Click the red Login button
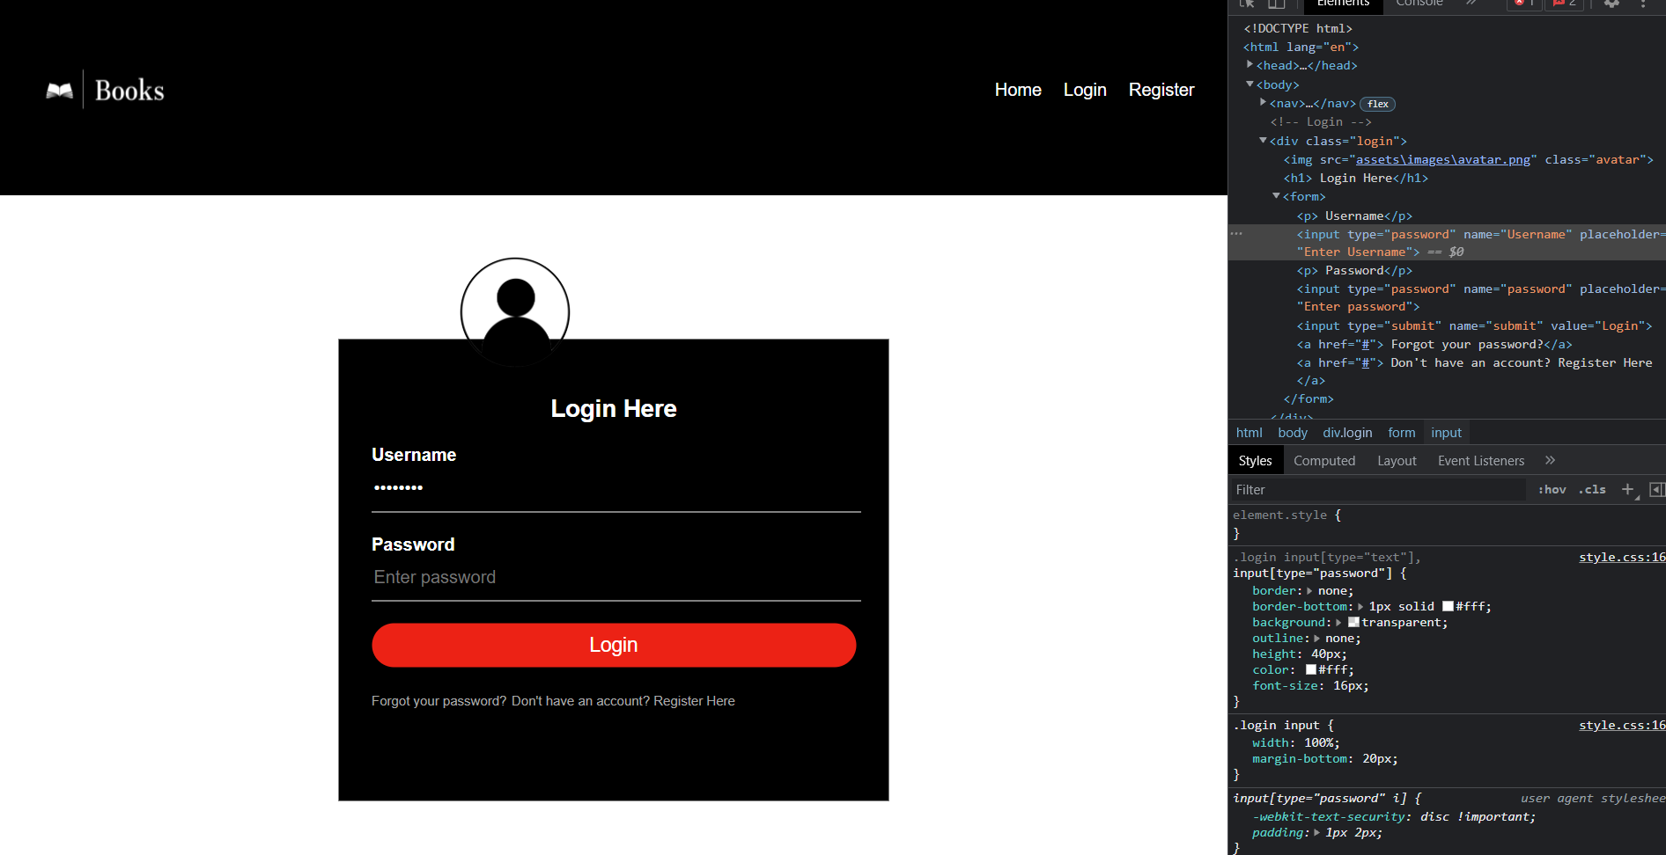The height and width of the screenshot is (855, 1666). pos(613,645)
